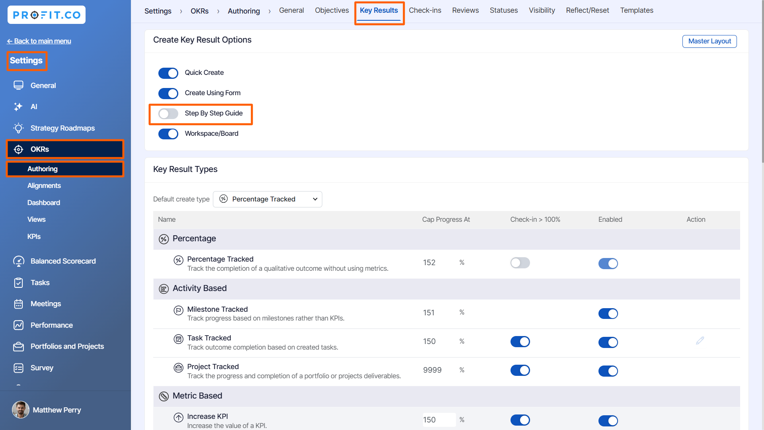Collapse the OKRs section in sidebar
Viewport: 764px width, 430px height.
tap(65, 149)
